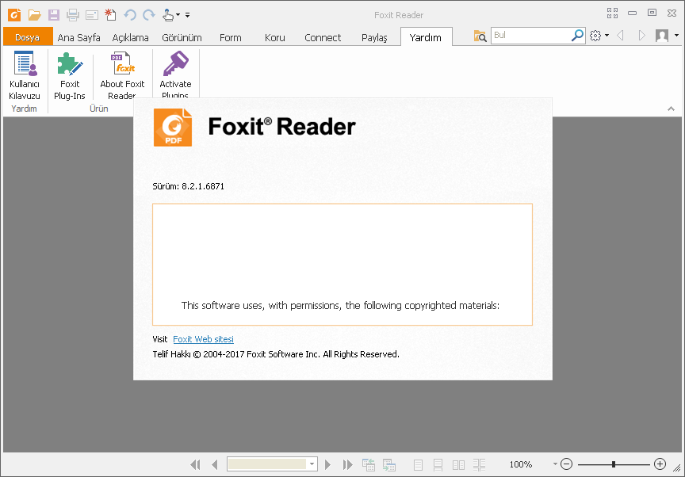The image size is (685, 477).
Task: Open the page number dropdown arrow
Action: click(x=312, y=464)
